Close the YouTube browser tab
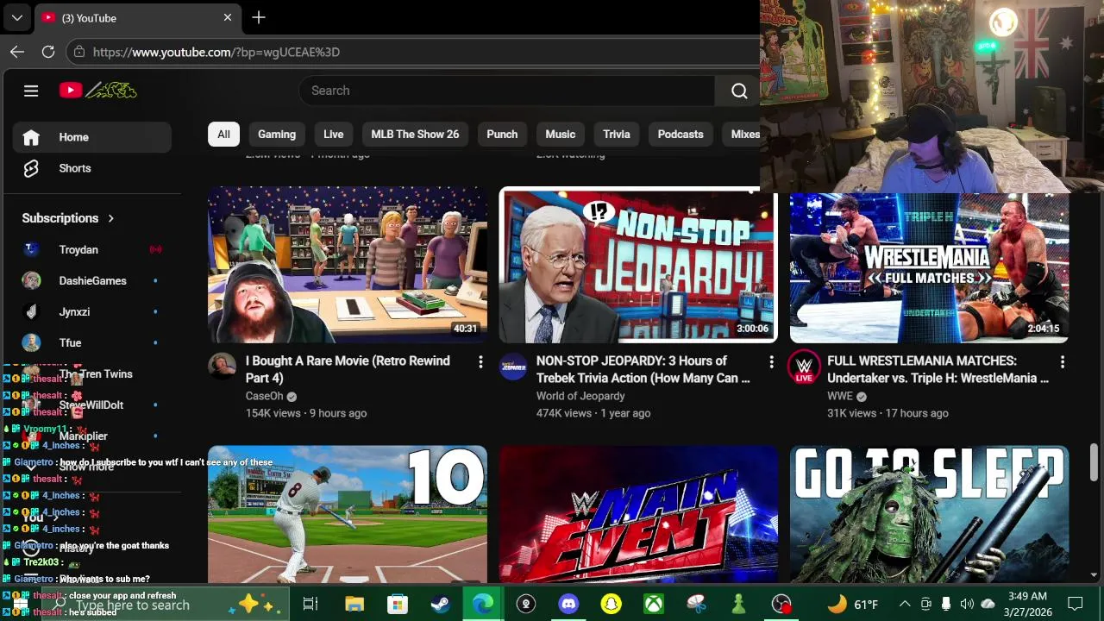 pos(228,17)
